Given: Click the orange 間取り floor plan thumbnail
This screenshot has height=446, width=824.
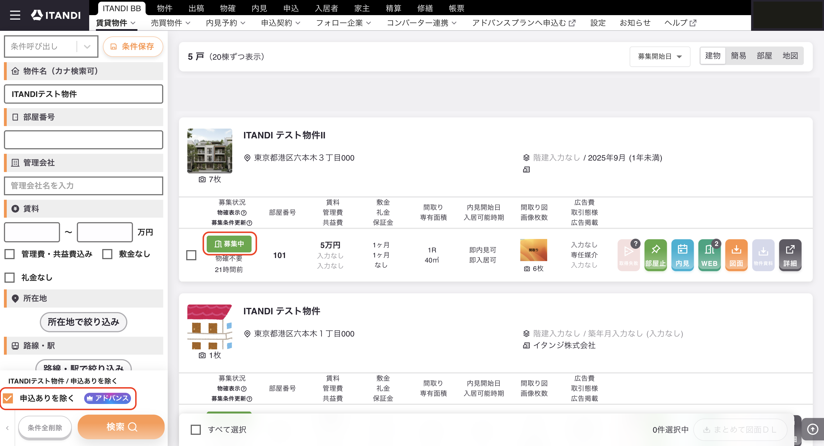Looking at the screenshot, I should (533, 250).
